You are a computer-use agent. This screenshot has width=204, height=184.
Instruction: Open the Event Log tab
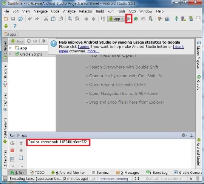(x=157, y=173)
